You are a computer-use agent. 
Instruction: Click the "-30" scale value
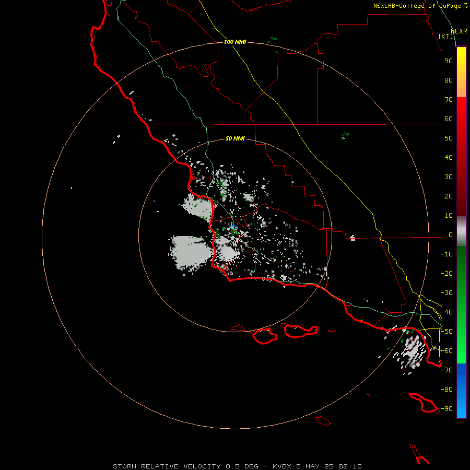pyautogui.click(x=446, y=293)
